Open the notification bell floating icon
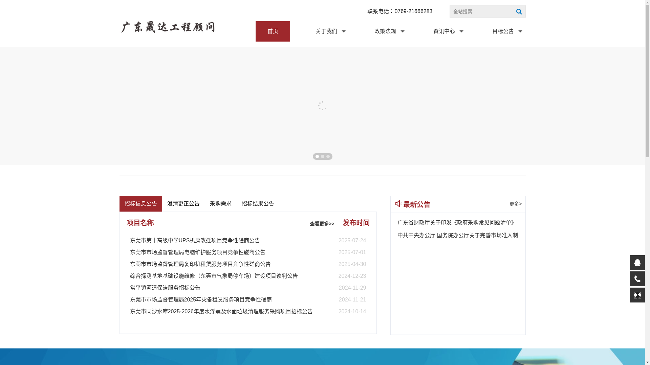This screenshot has height=365, width=650. tap(637, 263)
